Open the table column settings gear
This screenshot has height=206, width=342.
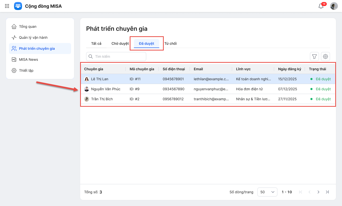pos(325,56)
